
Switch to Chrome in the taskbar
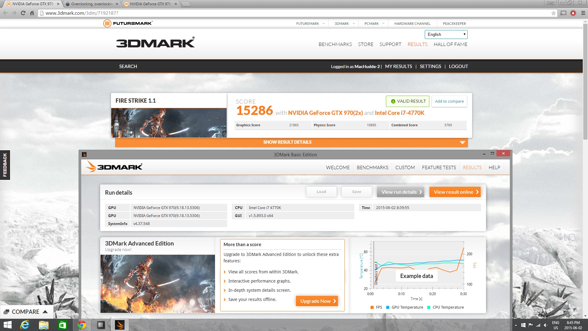coord(81,325)
